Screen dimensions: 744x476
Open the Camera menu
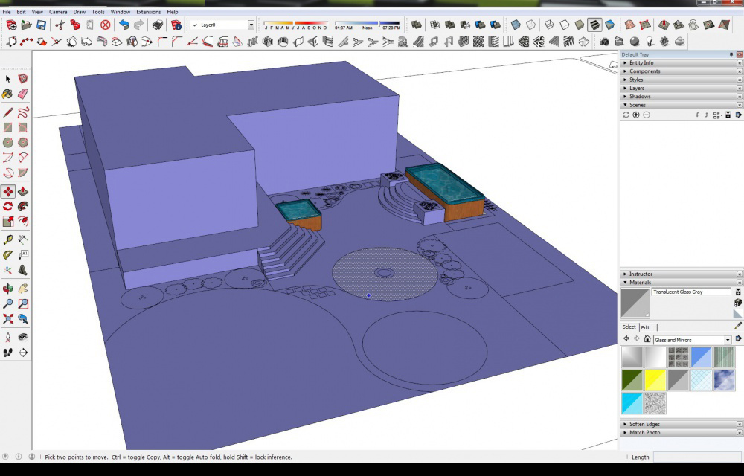[58, 12]
